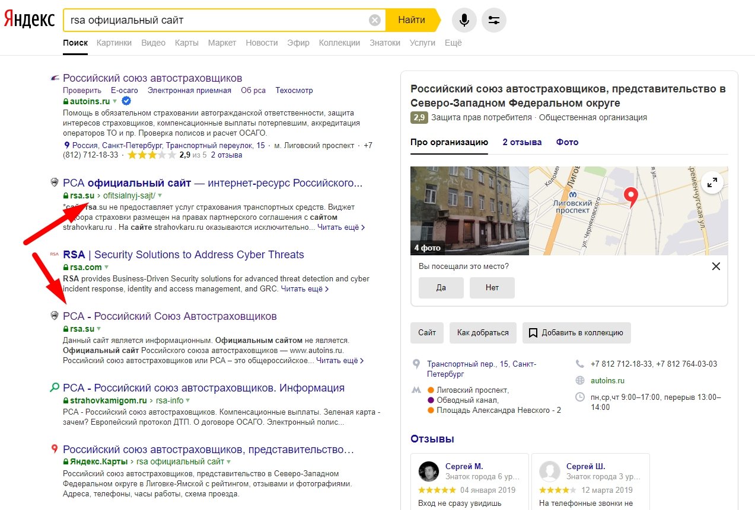Click Сергей Ш.'s reviewer avatar
Viewport: 755px width, 510px height.
coord(549,471)
